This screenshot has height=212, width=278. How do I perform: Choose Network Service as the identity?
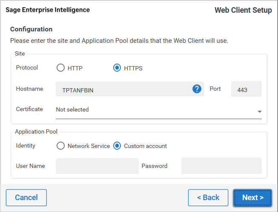(61, 146)
